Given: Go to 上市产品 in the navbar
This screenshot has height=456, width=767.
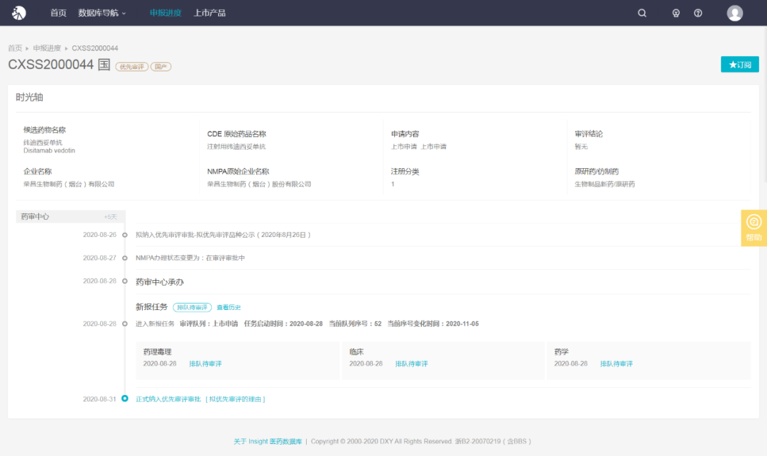Looking at the screenshot, I should (x=210, y=13).
